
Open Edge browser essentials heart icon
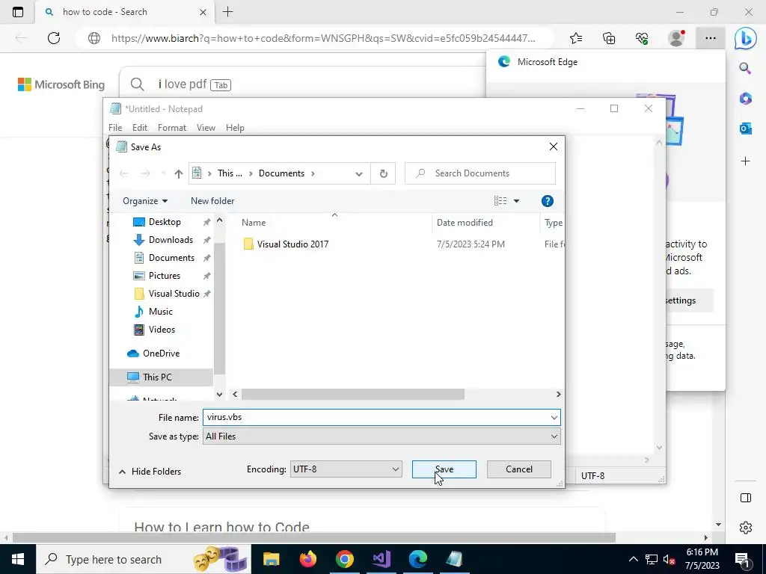642,38
